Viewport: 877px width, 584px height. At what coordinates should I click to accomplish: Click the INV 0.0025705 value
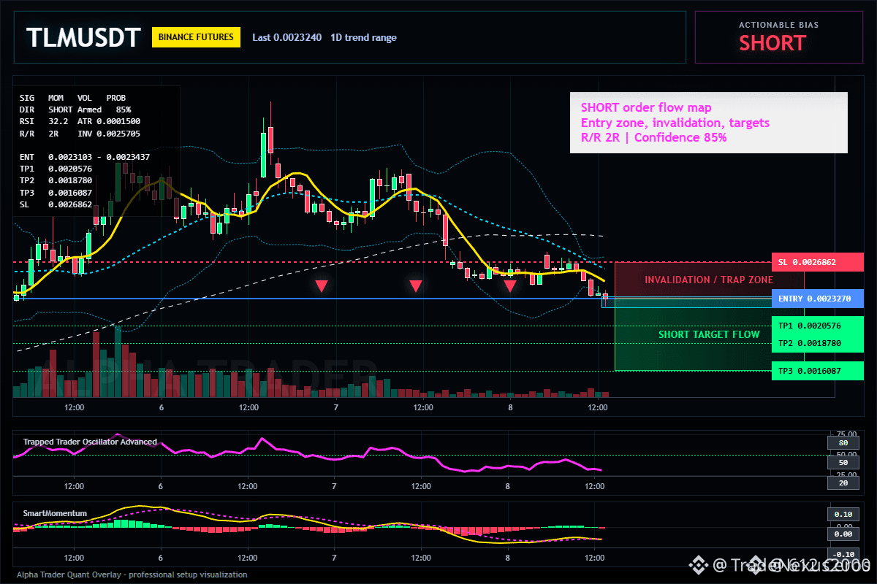coord(108,134)
